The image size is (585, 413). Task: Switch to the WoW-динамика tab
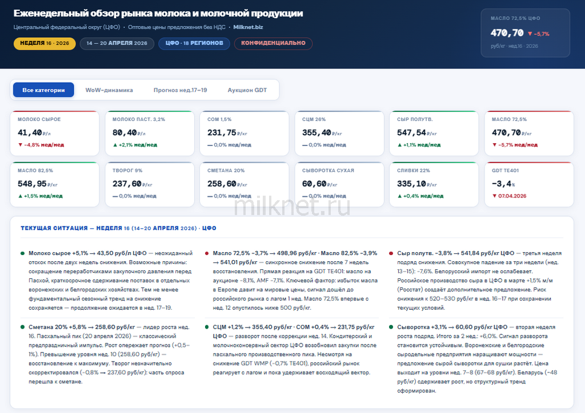pyautogui.click(x=109, y=90)
